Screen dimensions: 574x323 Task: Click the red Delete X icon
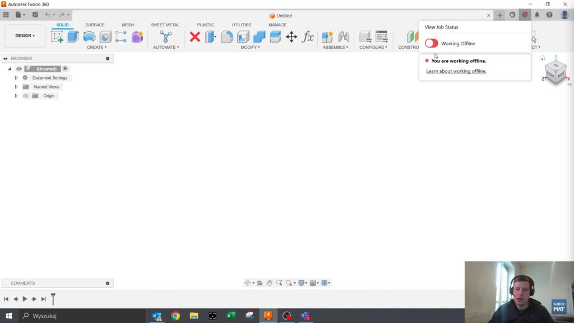tap(195, 36)
